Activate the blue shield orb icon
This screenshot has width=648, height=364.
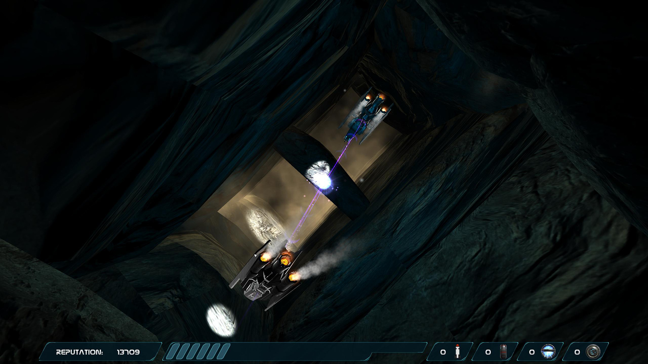point(548,352)
